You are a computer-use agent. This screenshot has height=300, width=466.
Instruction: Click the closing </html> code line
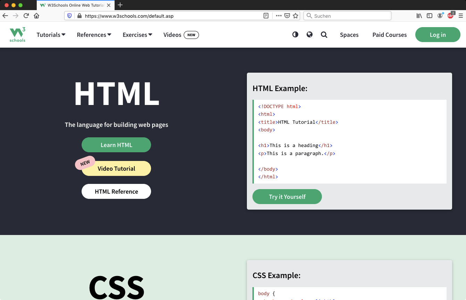[x=268, y=177]
